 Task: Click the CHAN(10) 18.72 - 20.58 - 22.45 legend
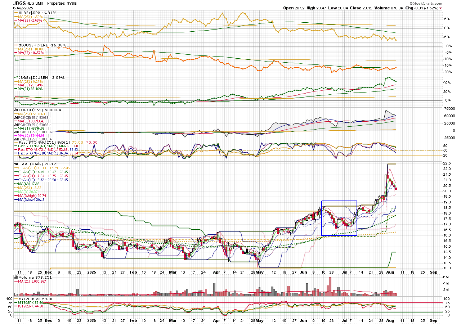pos(43,180)
